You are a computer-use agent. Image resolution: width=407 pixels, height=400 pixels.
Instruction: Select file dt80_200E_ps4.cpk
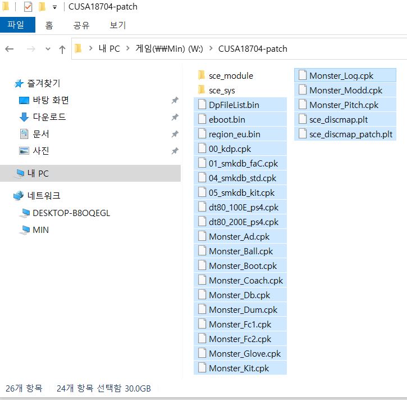point(240,222)
